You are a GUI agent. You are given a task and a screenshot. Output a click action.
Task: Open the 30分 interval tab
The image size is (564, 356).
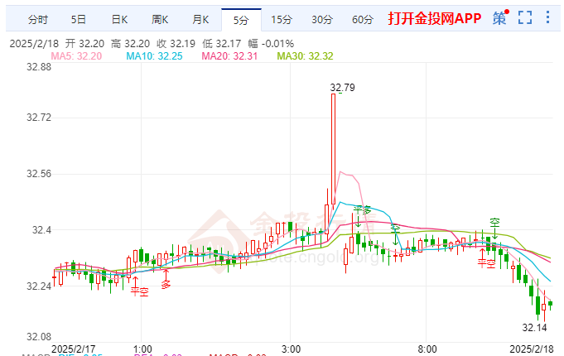[x=322, y=19]
